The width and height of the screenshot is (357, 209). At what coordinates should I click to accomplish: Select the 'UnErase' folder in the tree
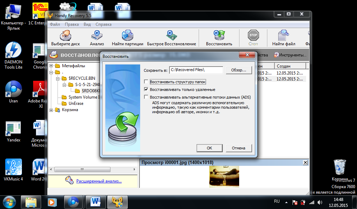(x=76, y=103)
